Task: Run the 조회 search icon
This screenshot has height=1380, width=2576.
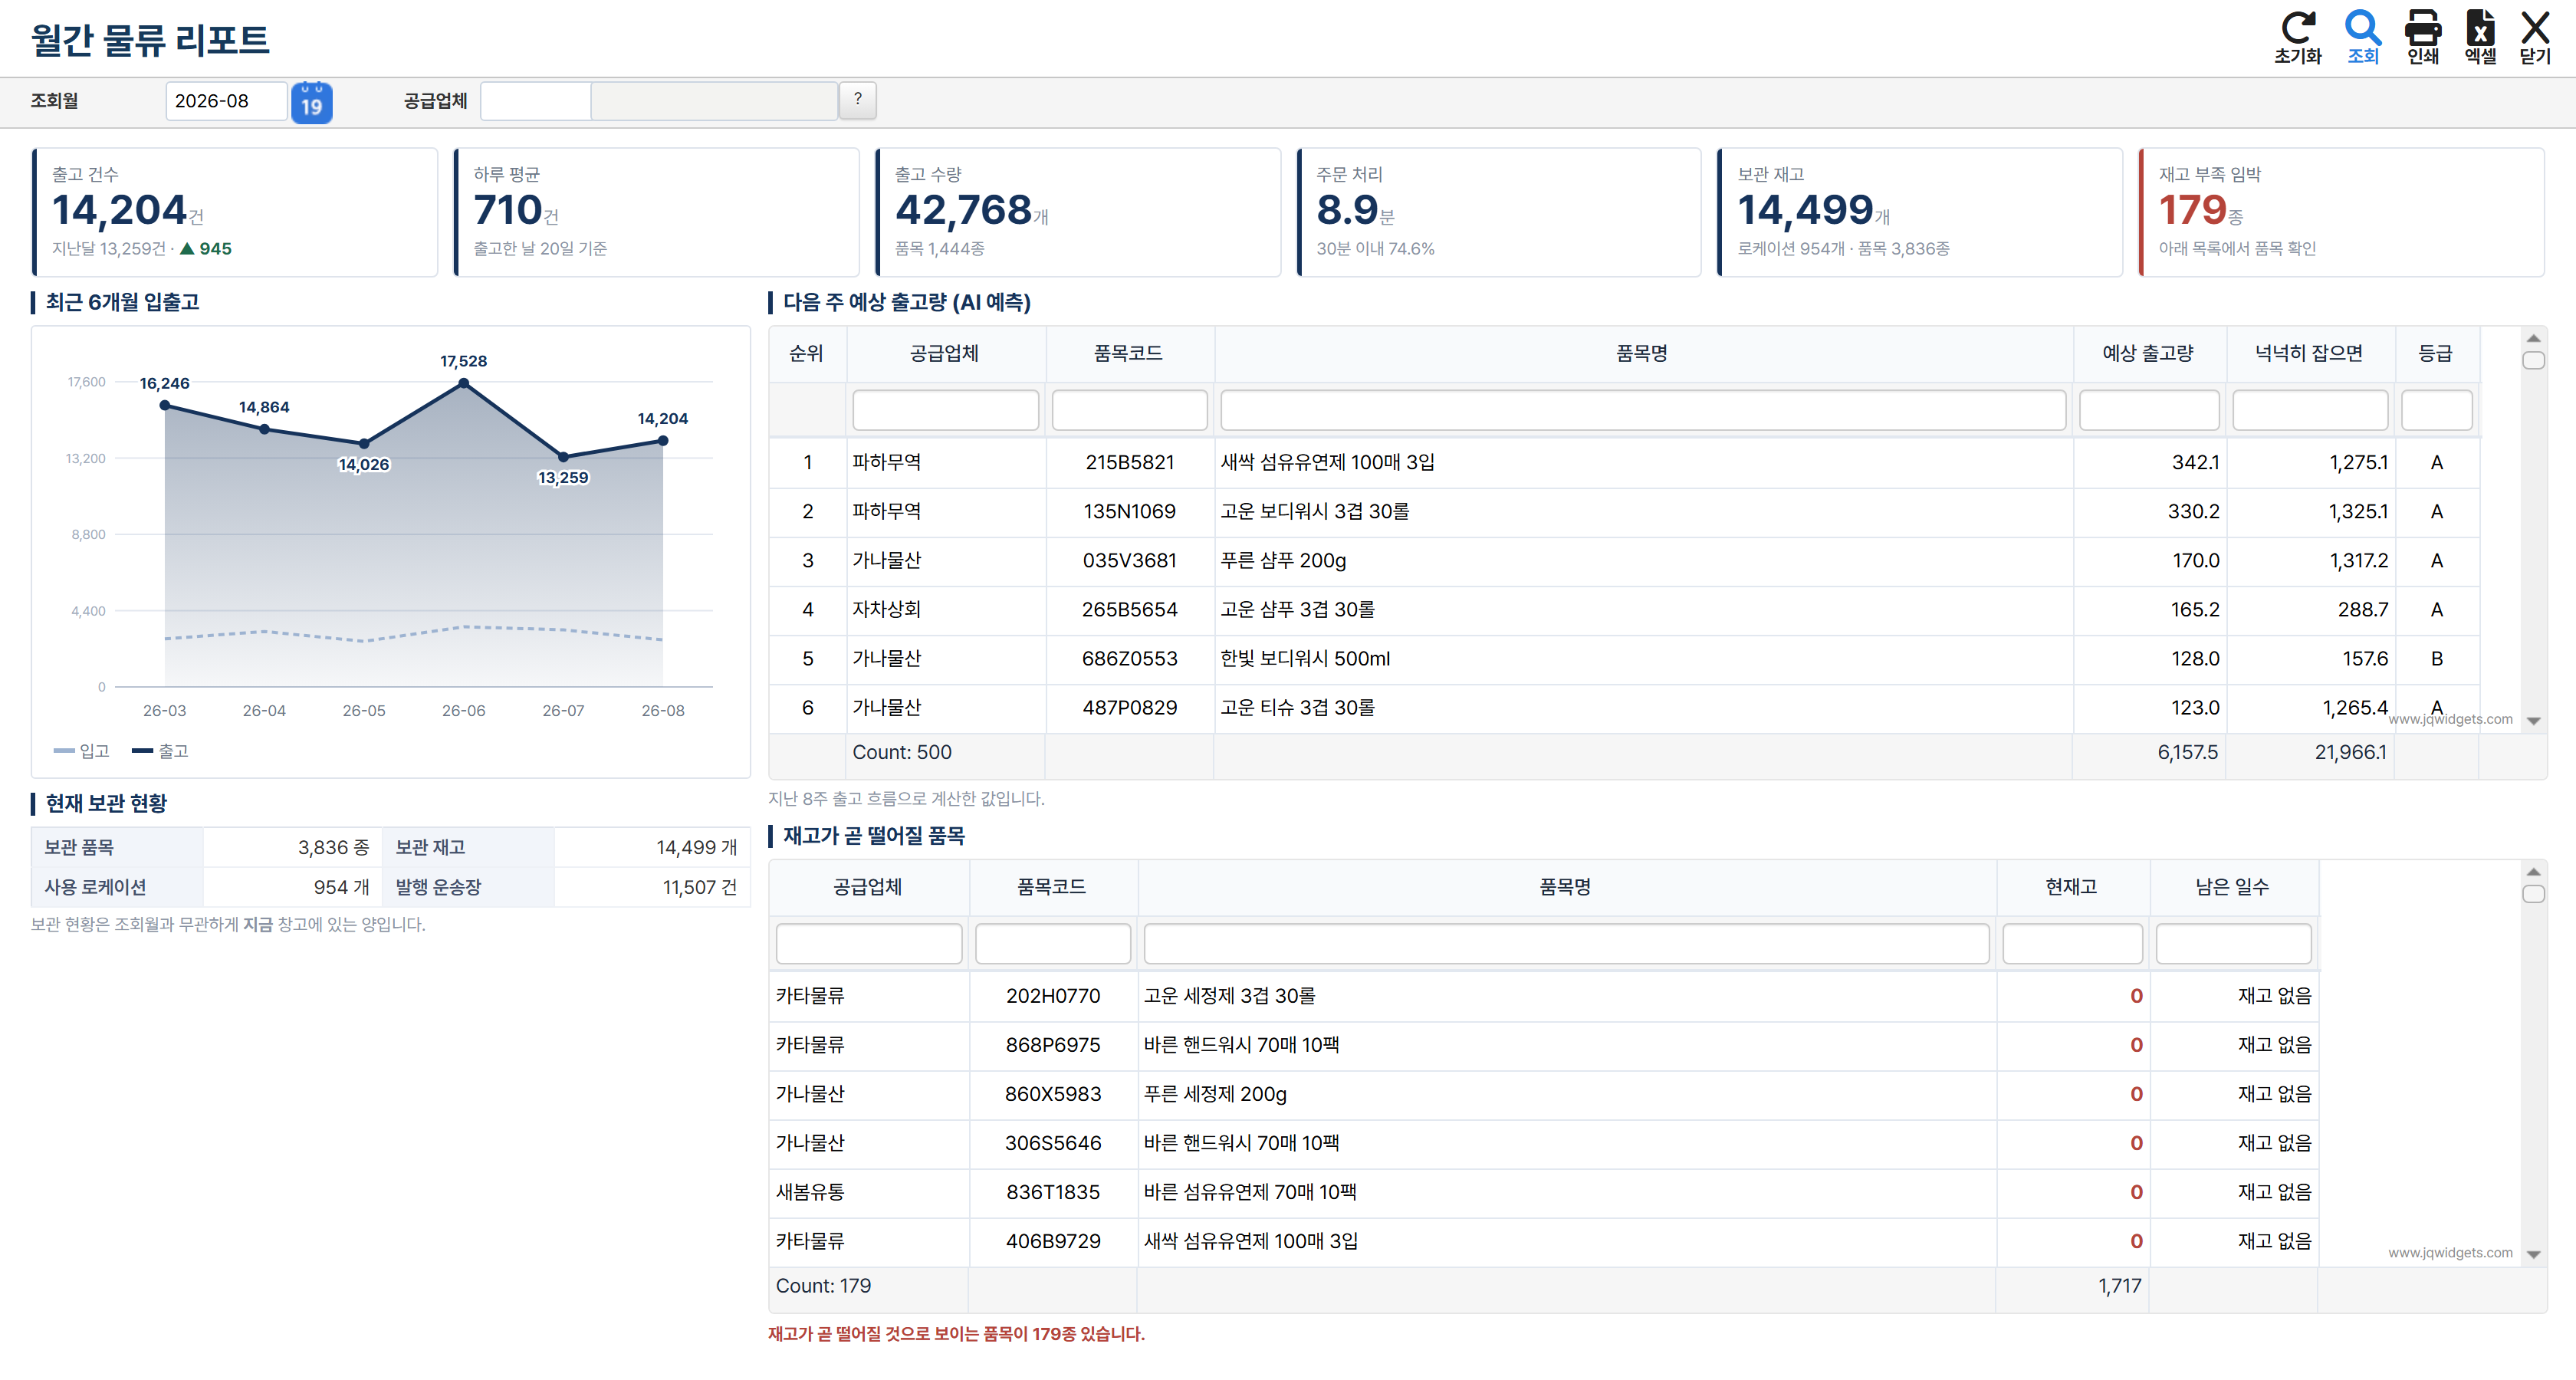Action: [x=2362, y=38]
